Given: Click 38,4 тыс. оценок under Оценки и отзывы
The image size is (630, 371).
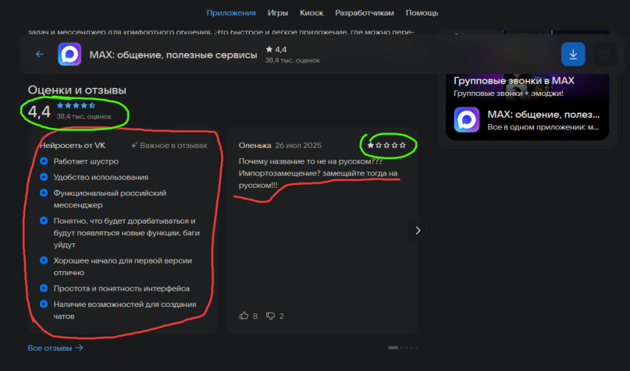Looking at the screenshot, I should pos(84,116).
